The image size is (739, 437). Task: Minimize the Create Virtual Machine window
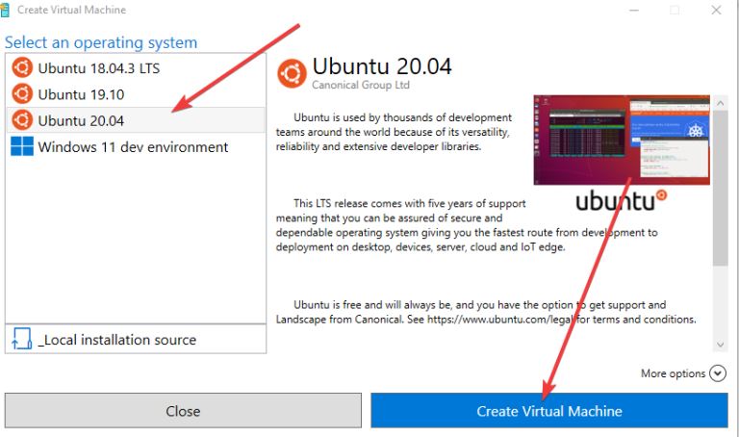pyautogui.click(x=634, y=10)
